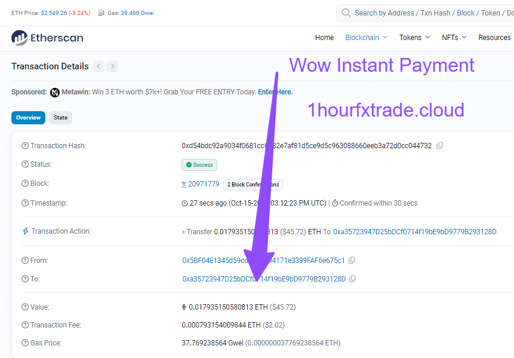This screenshot has height=358, width=514.
Task: Copy the transaction hash
Action: pyautogui.click(x=440, y=145)
